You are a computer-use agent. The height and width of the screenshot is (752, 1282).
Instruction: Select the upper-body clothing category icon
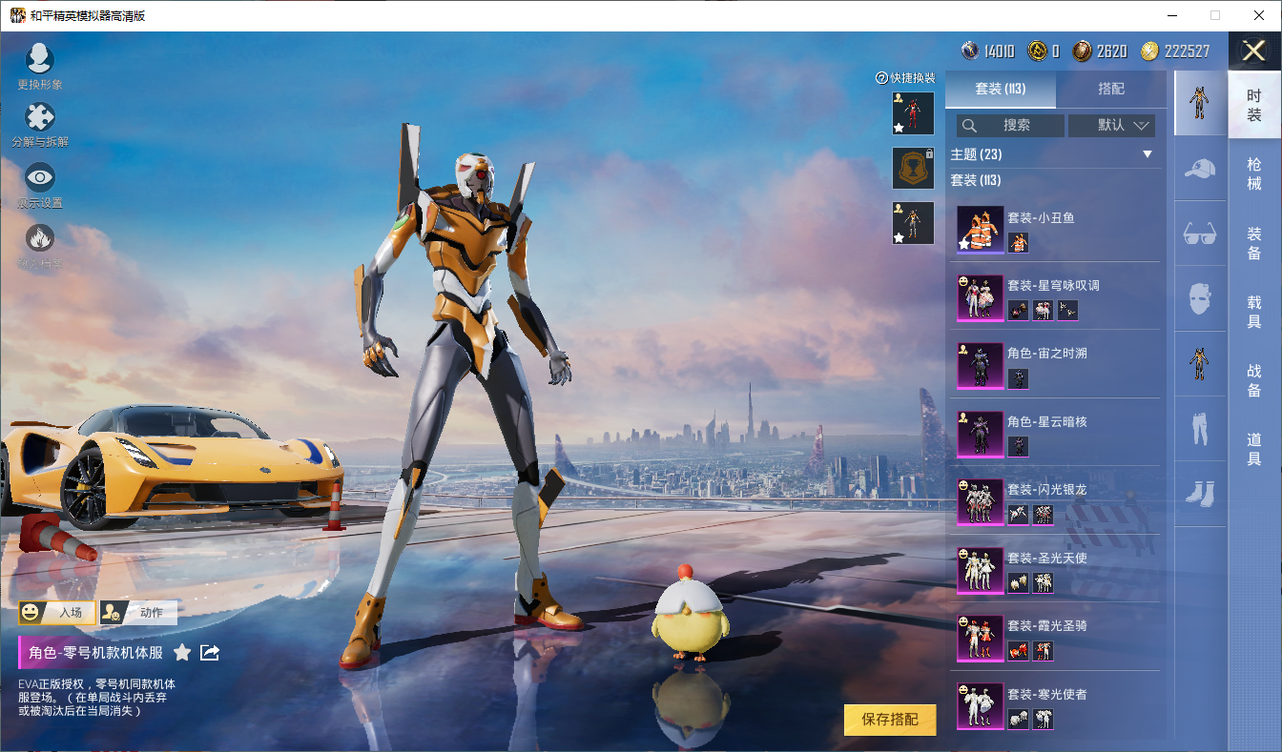pos(1200,364)
